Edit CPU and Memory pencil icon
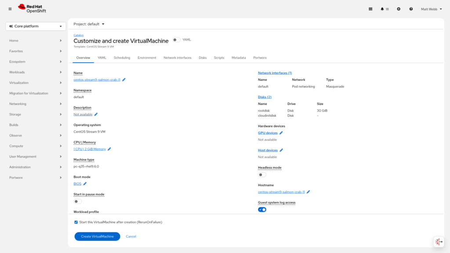The width and height of the screenshot is (450, 253). point(109,149)
